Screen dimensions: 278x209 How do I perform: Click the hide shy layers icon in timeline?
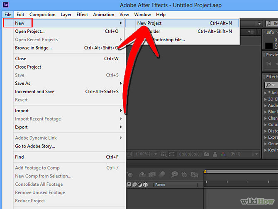point(142,175)
